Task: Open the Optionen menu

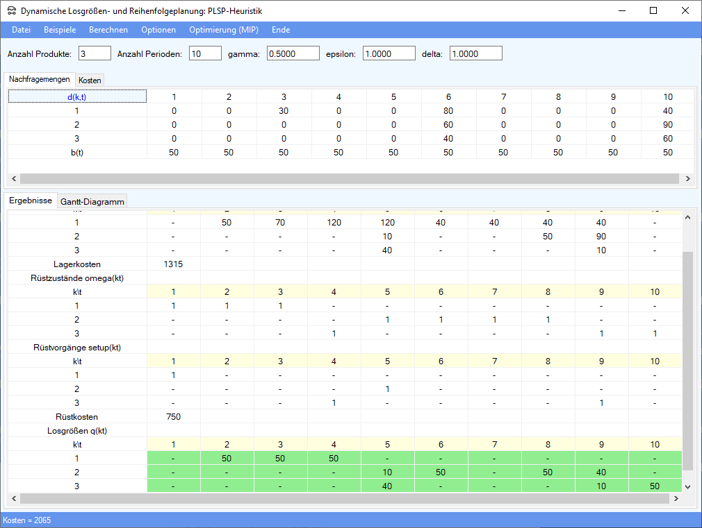Action: point(158,30)
